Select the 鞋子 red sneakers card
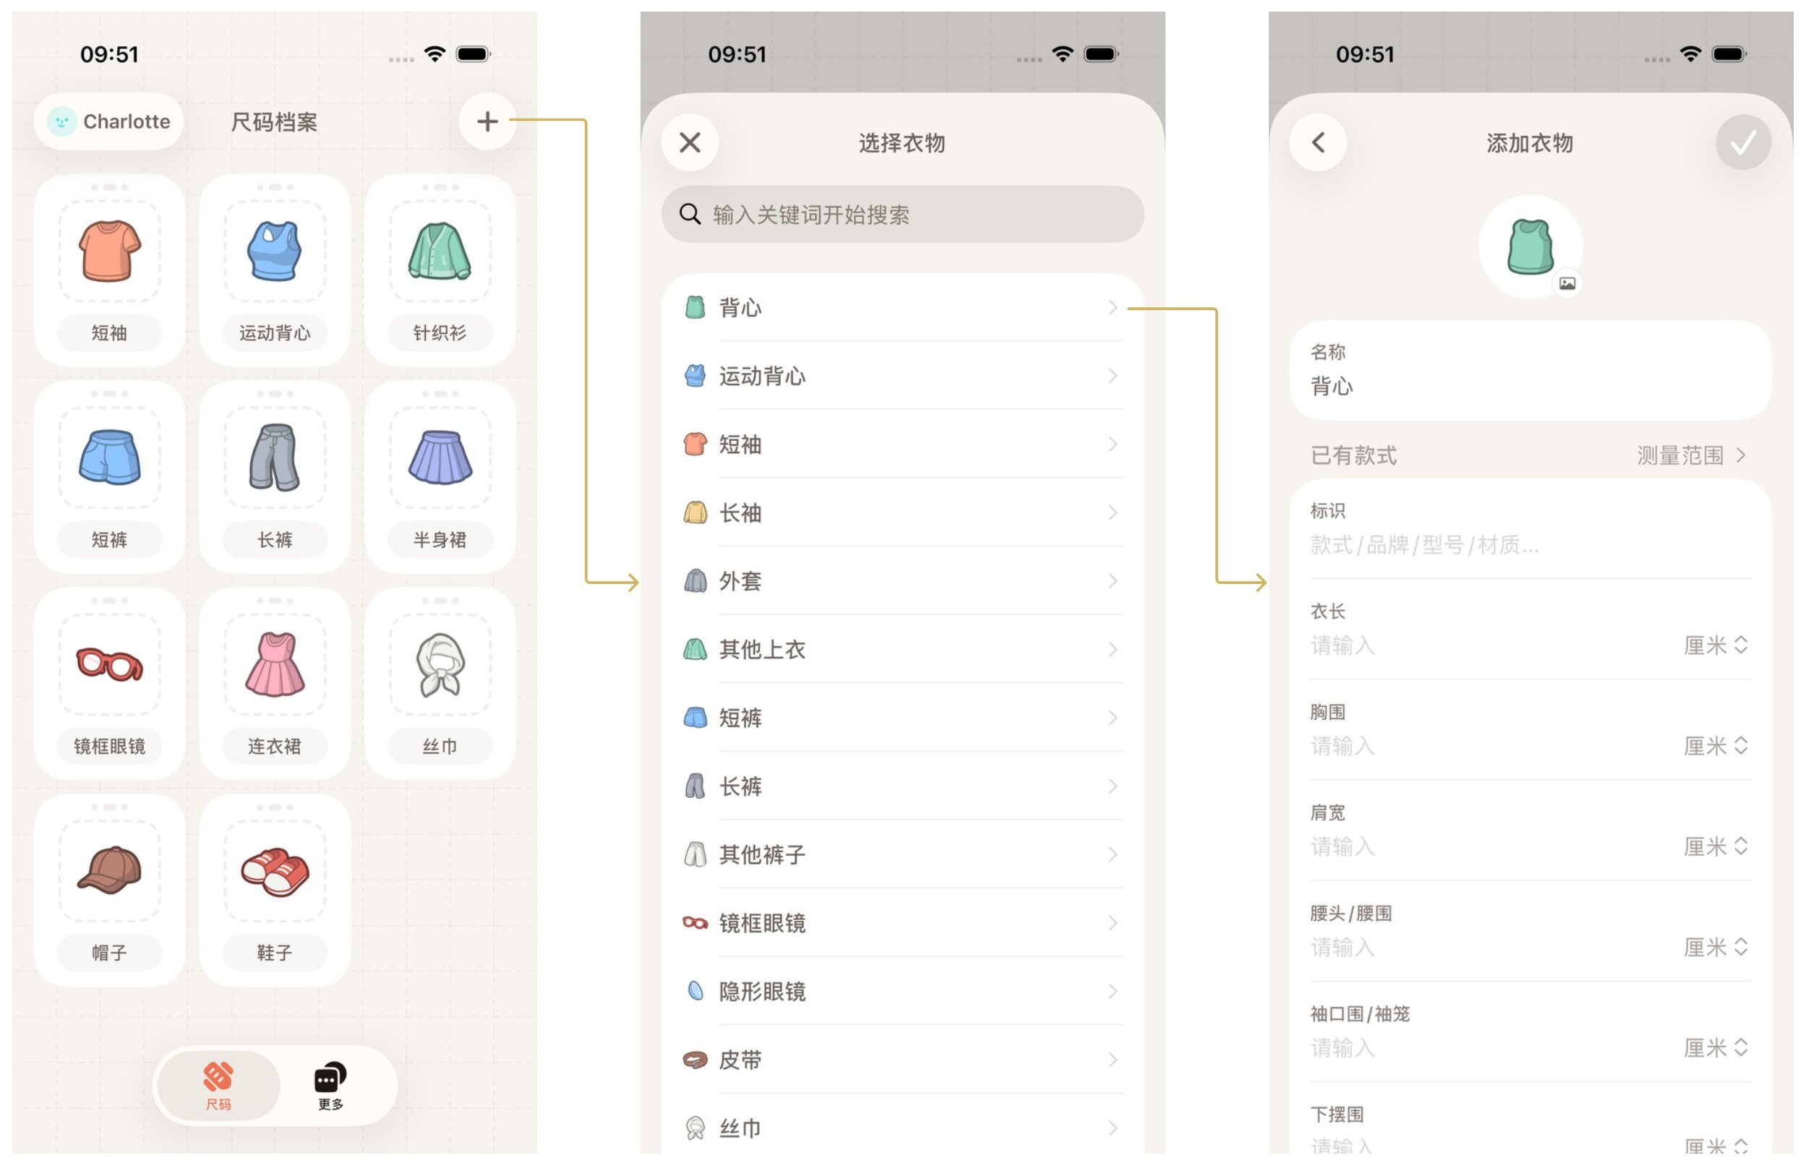The height and width of the screenshot is (1168, 1806). 275,890
